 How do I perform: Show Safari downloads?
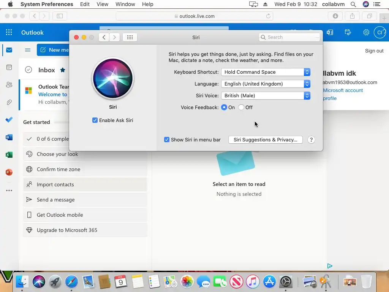coord(335,16)
